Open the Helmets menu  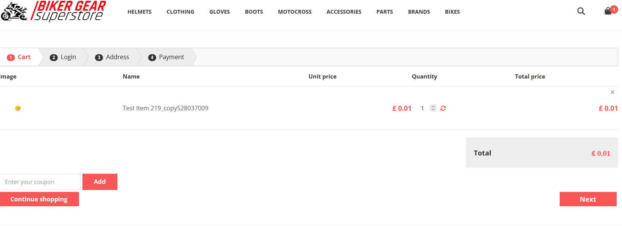coord(139,12)
